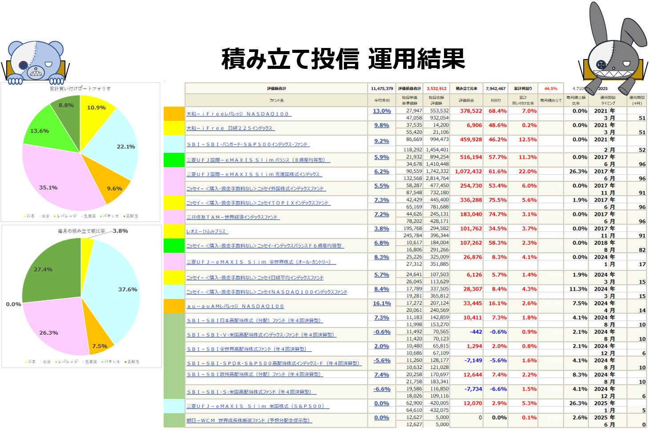Viewport: 650px width, 431px height.
Task: Open eMAXIS Slim 先進国株式インデックス link
Action: coord(254,175)
